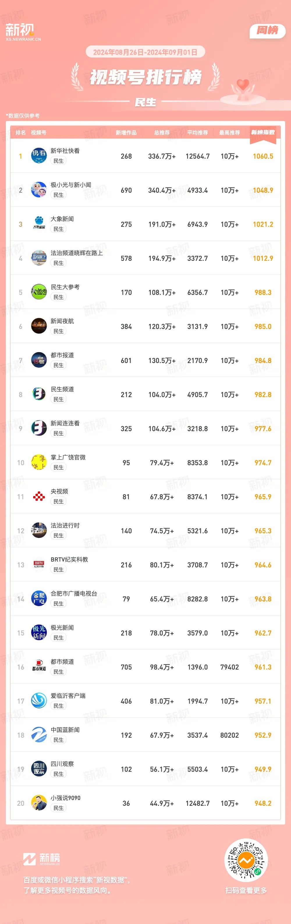Image resolution: width=291 pixels, height=924 pixels.
Task: Open the 极小光与新小闻 avatar icon
Action: click(x=39, y=190)
